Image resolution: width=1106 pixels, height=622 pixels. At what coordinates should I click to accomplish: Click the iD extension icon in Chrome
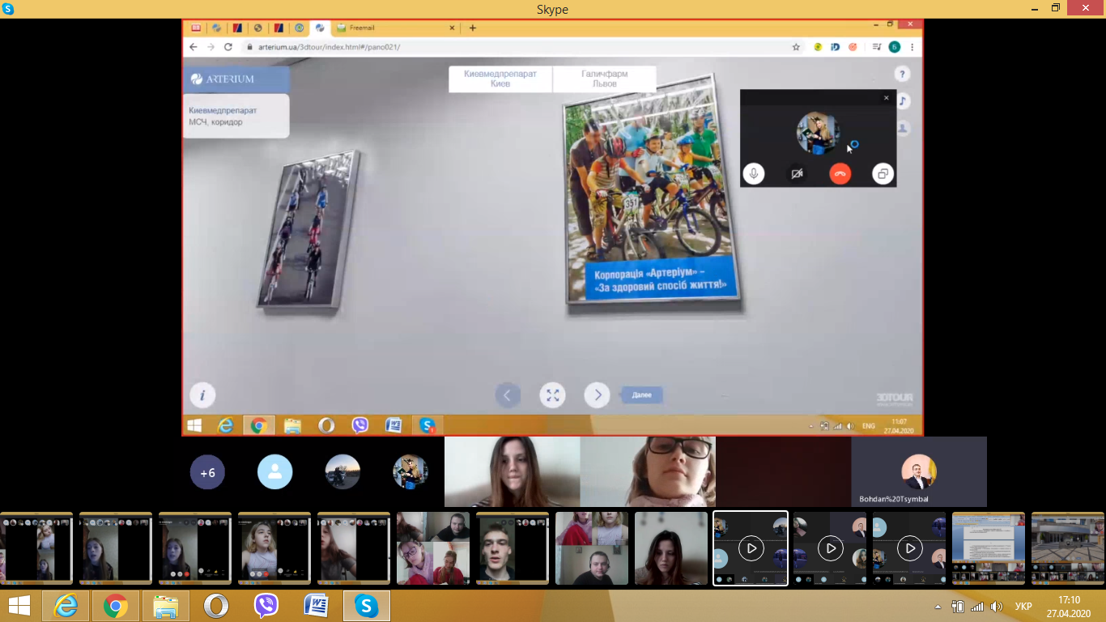[835, 47]
